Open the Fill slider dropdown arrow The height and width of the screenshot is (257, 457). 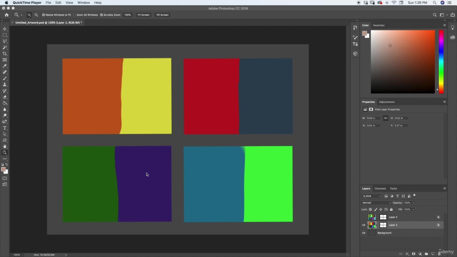(x=413, y=210)
